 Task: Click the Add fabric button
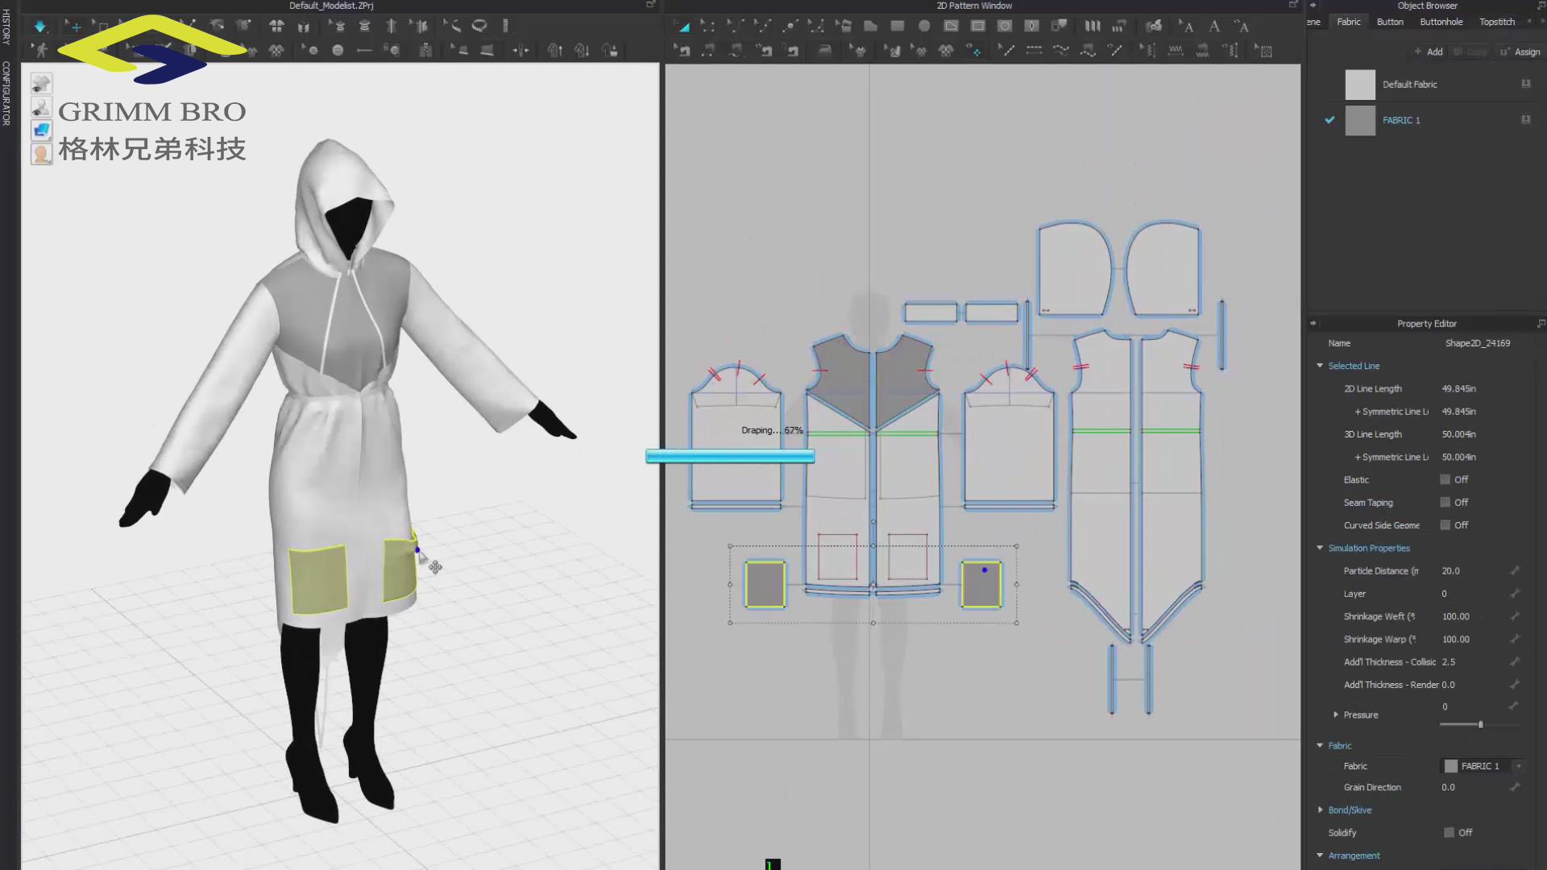(x=1429, y=52)
